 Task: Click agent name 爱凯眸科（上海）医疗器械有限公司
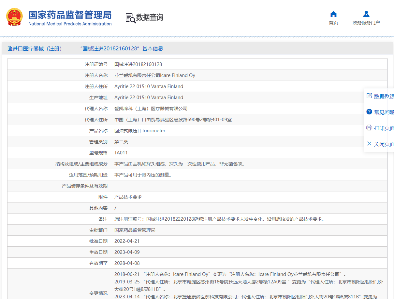coord(151,109)
